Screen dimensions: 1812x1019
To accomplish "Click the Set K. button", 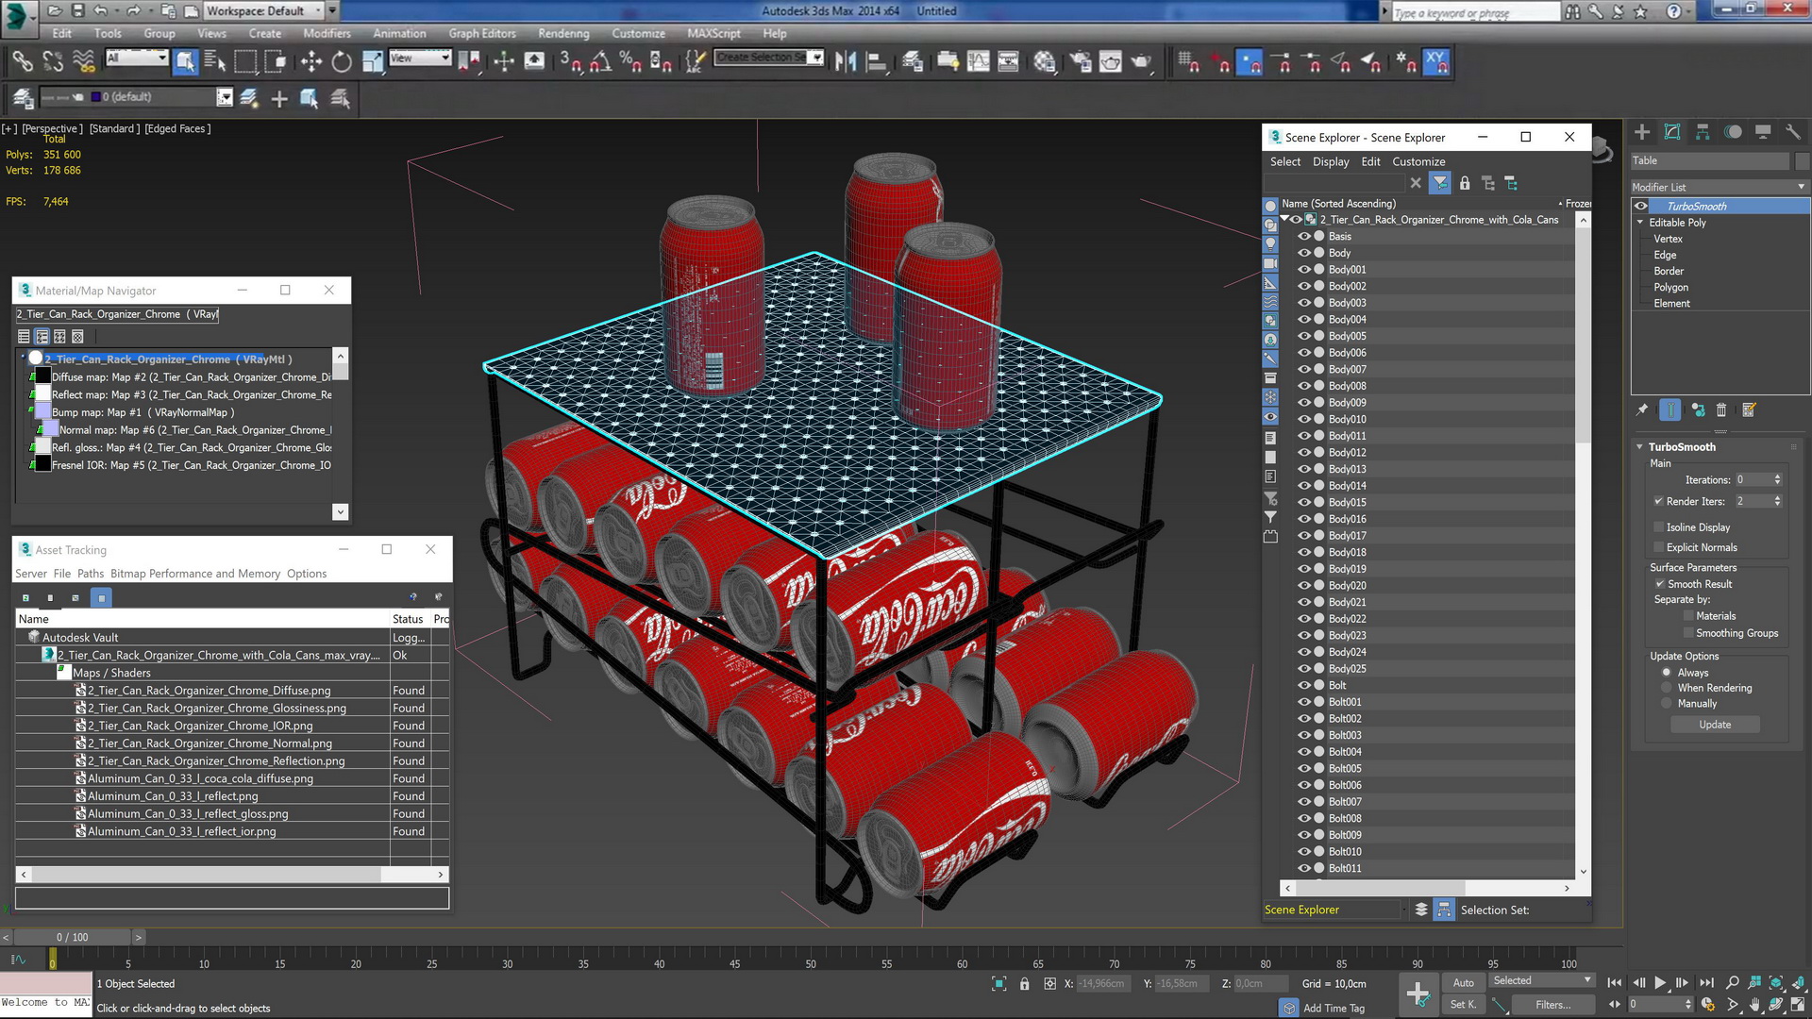I will pos(1463,1005).
